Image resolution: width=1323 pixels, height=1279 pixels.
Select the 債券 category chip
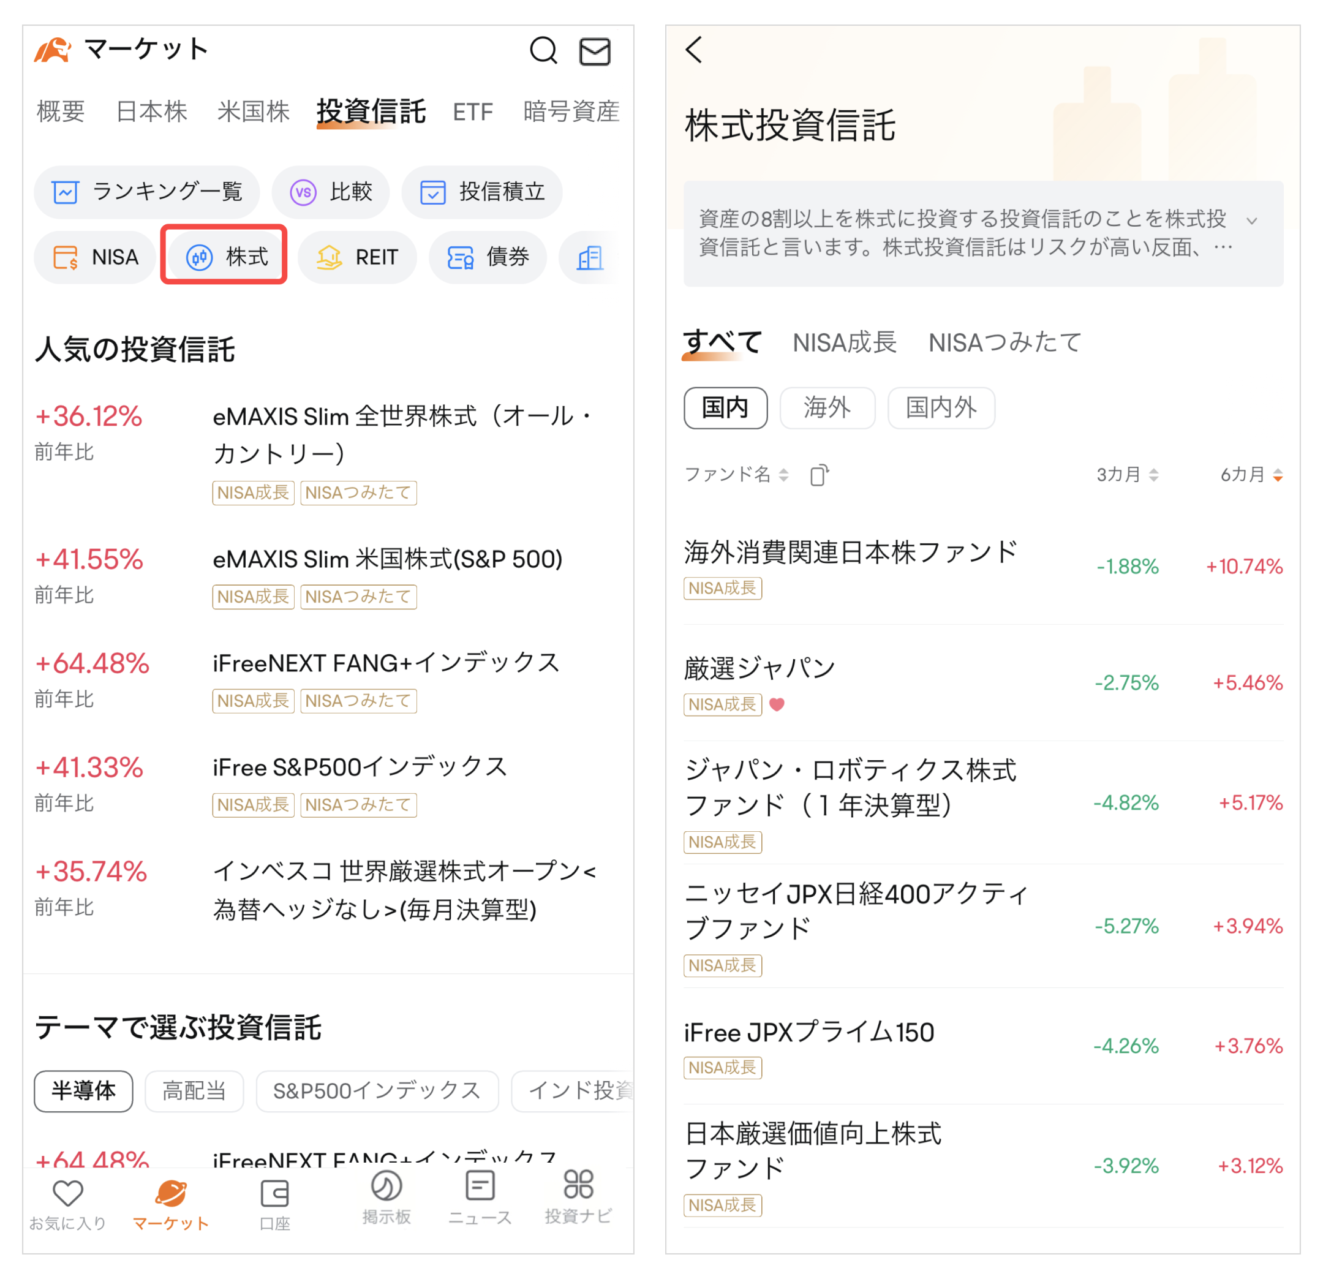click(488, 257)
